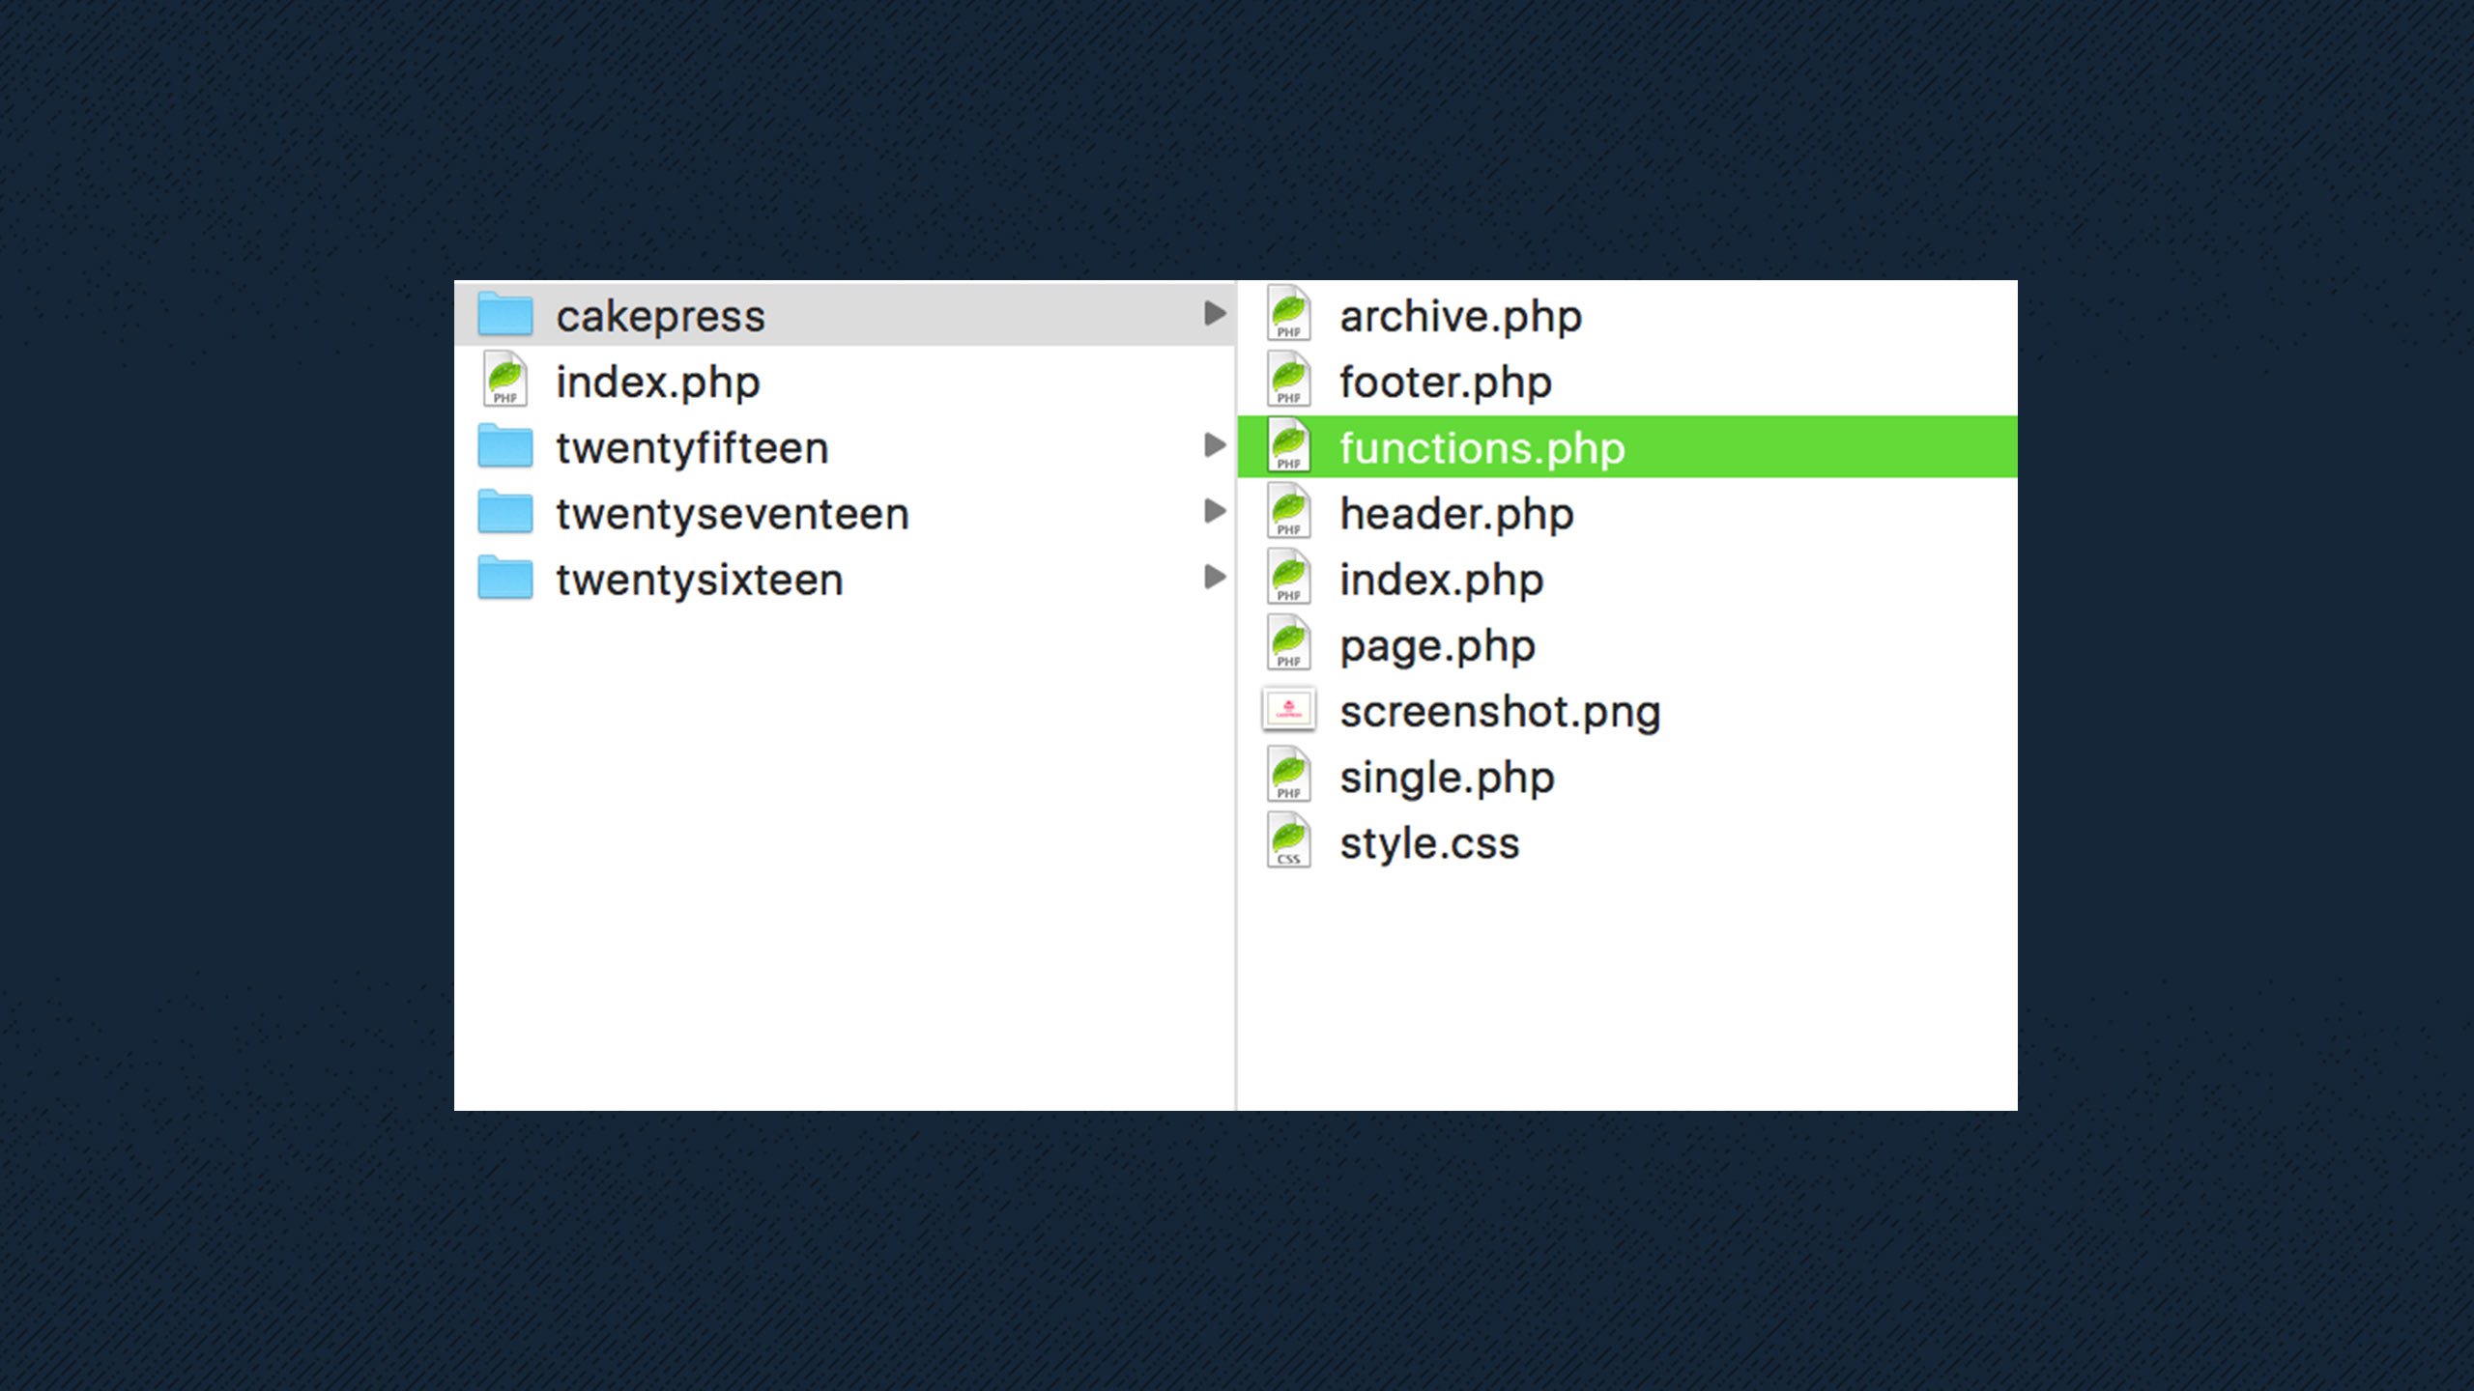
Task: Click the cakepress folder icon
Action: tap(504, 315)
